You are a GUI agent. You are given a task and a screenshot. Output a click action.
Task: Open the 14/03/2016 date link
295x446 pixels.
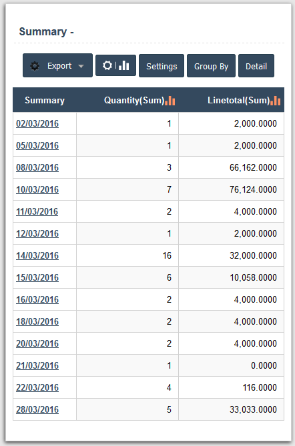pos(37,255)
